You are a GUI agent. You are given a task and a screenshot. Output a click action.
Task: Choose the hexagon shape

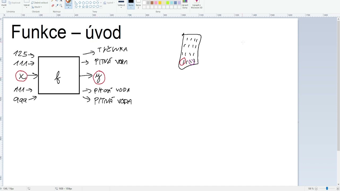pyautogui.click(x=87, y=3)
